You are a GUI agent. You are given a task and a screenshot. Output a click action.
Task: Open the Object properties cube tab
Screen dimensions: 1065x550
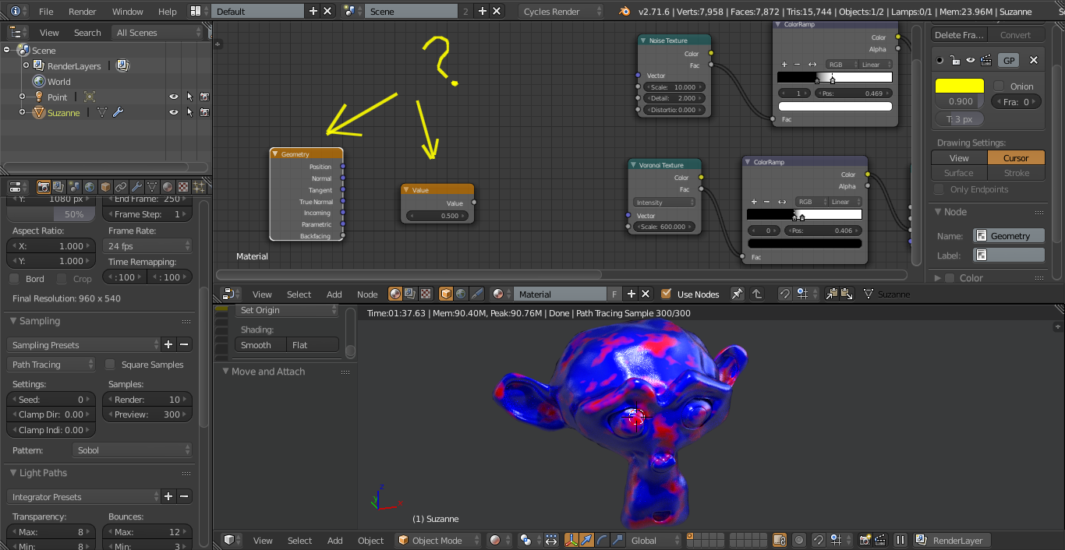pyautogui.click(x=105, y=187)
